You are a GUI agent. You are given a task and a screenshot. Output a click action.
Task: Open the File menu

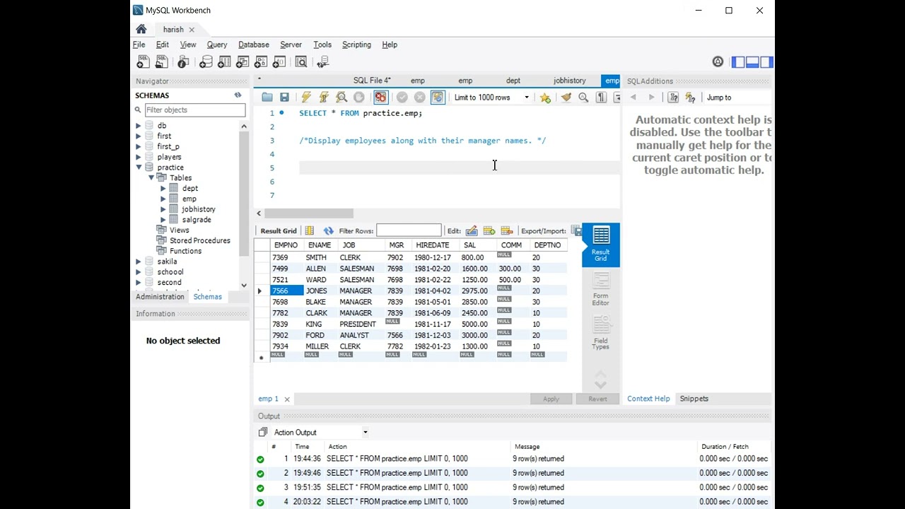[139, 45]
